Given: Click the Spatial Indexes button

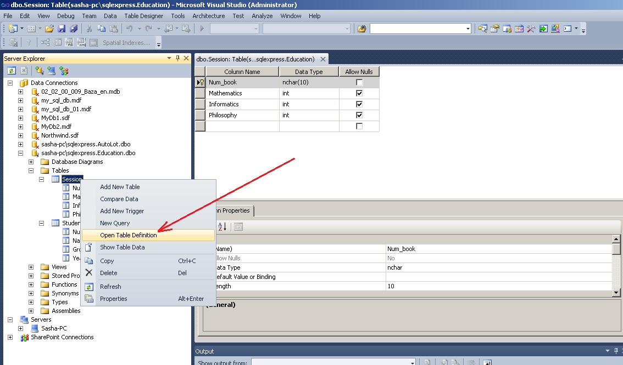Looking at the screenshot, I should [x=126, y=42].
